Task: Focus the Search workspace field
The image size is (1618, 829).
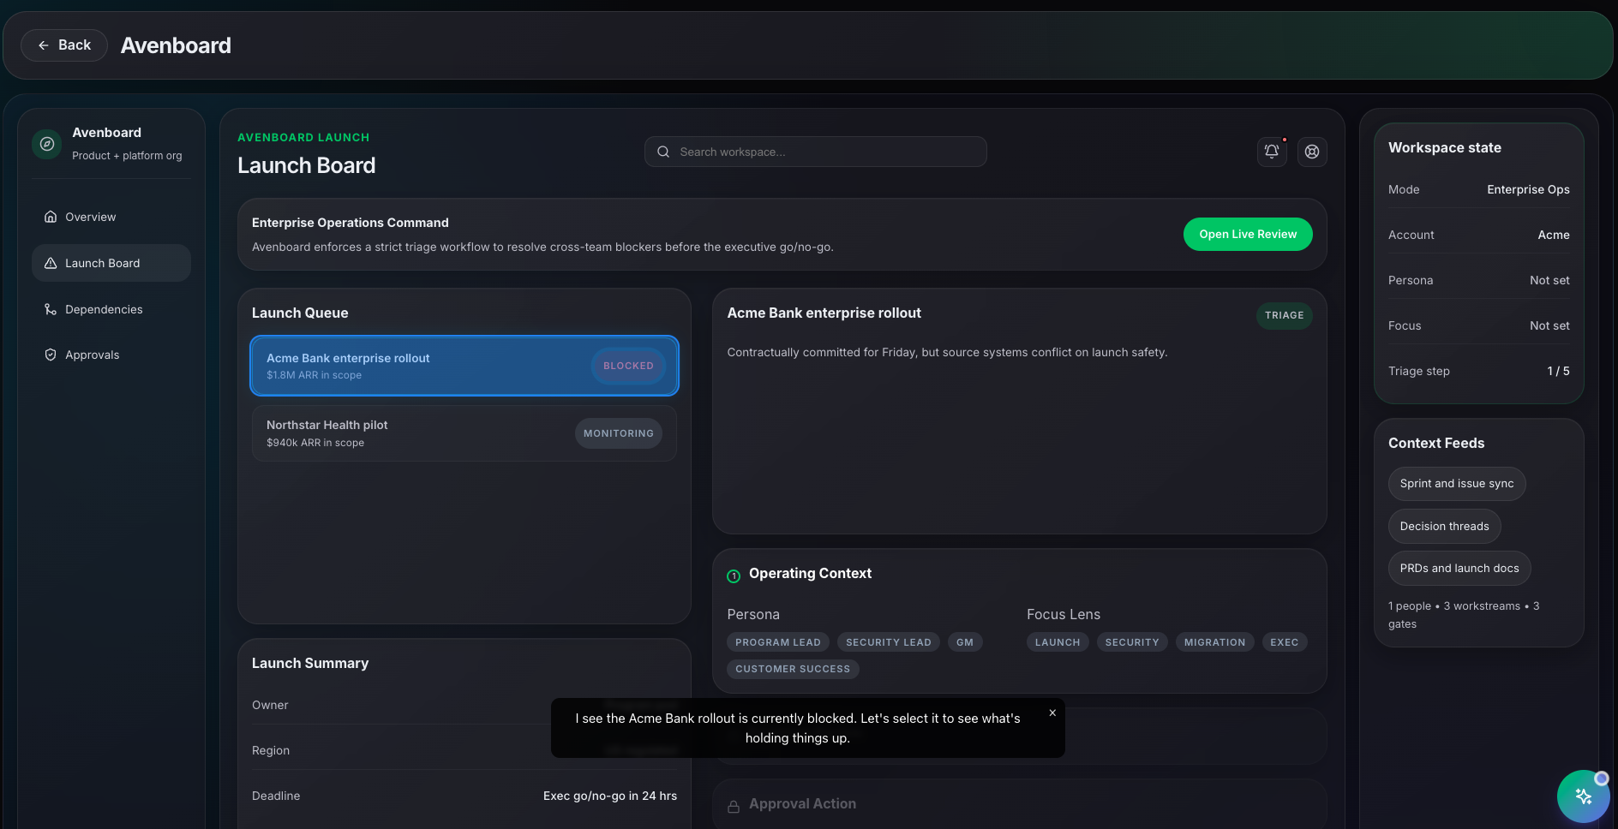Action: click(815, 152)
